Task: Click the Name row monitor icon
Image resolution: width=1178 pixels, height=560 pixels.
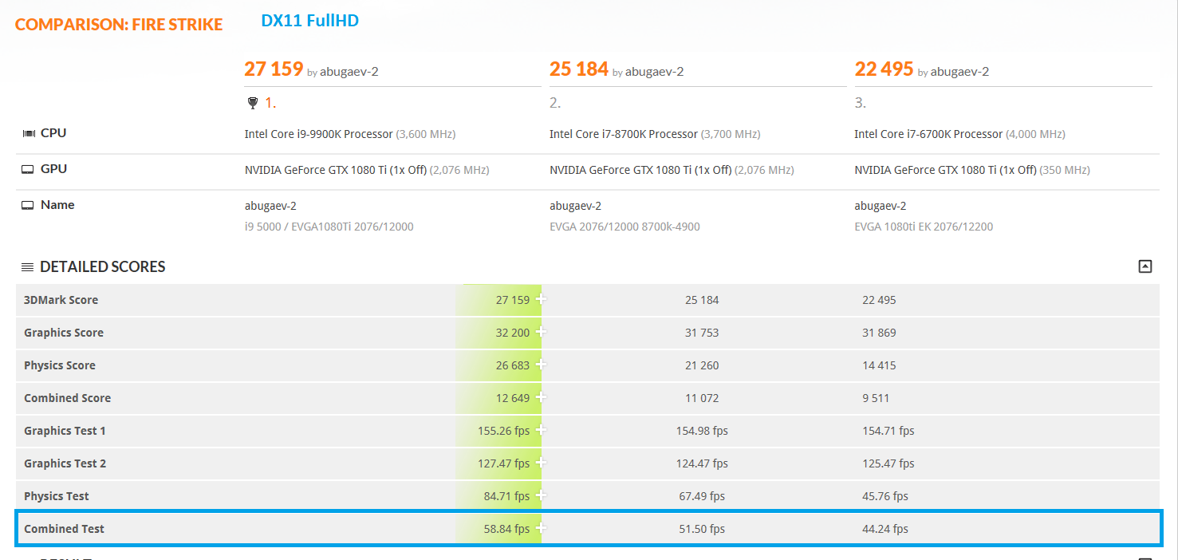Action: (x=28, y=205)
